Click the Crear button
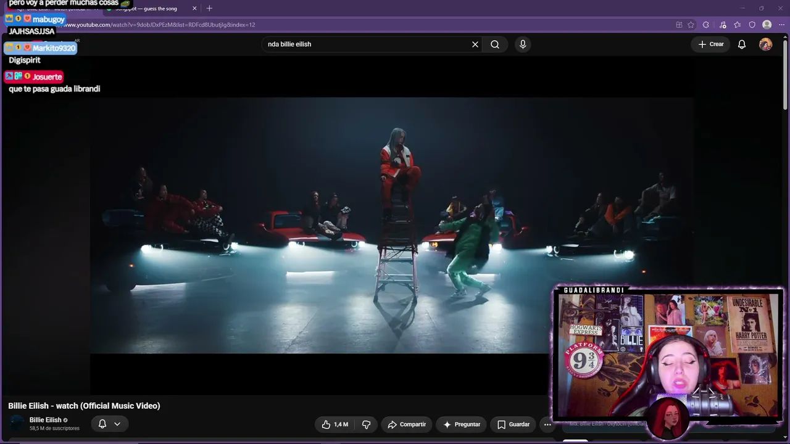Viewport: 790px width, 444px height. [x=711, y=44]
